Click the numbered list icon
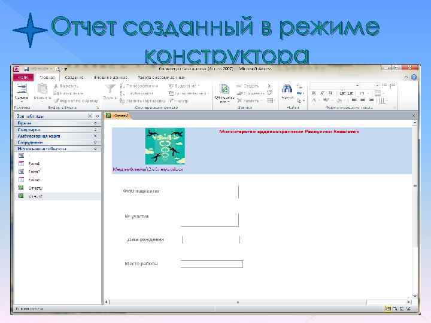431x323 pixels. (393, 86)
